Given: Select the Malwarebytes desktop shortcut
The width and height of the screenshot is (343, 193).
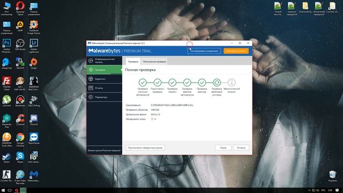Looking at the screenshot, I should point(34,176).
